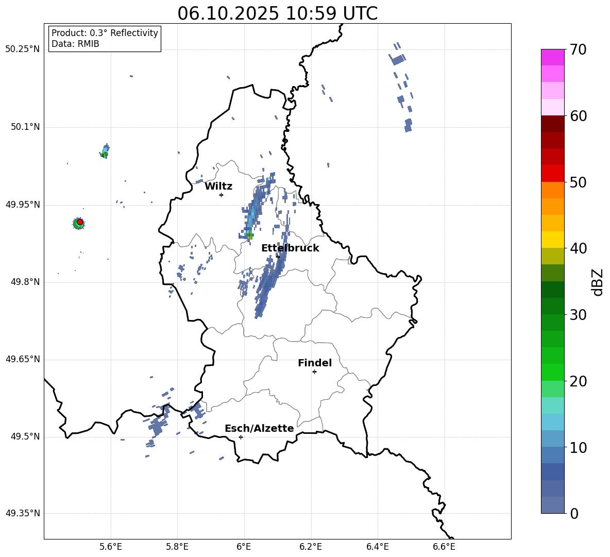Image resolution: width=610 pixels, height=557 pixels.
Task: Click the 49.8°N latitude label
Action: (x=25, y=282)
